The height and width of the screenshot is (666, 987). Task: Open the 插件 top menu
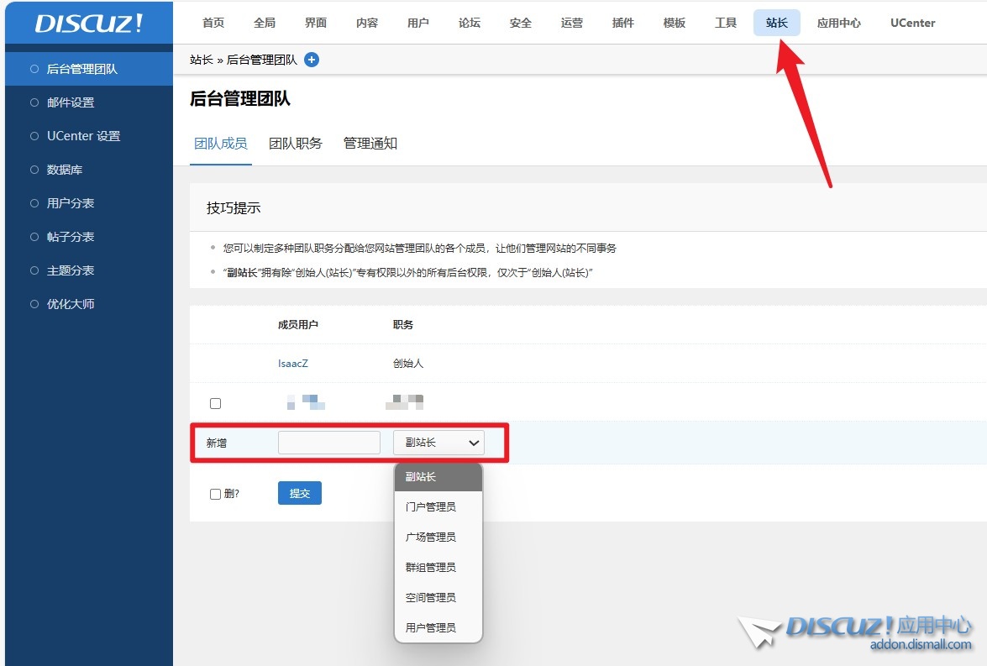pos(623,23)
